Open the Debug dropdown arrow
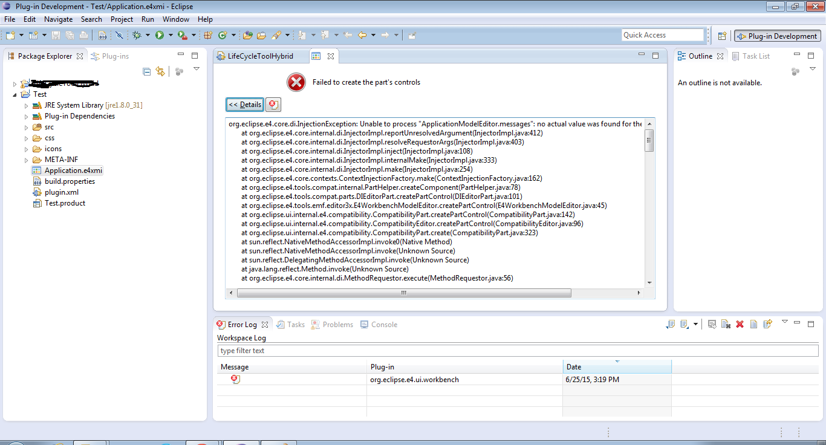Image resolution: width=826 pixels, height=445 pixels. pos(148,36)
